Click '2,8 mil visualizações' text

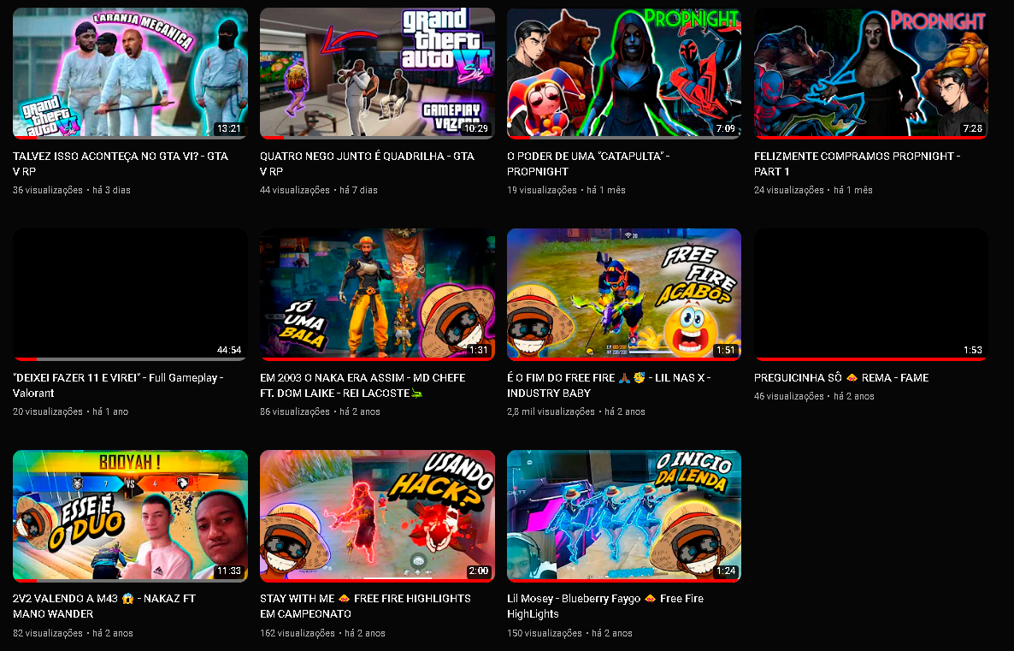point(551,411)
